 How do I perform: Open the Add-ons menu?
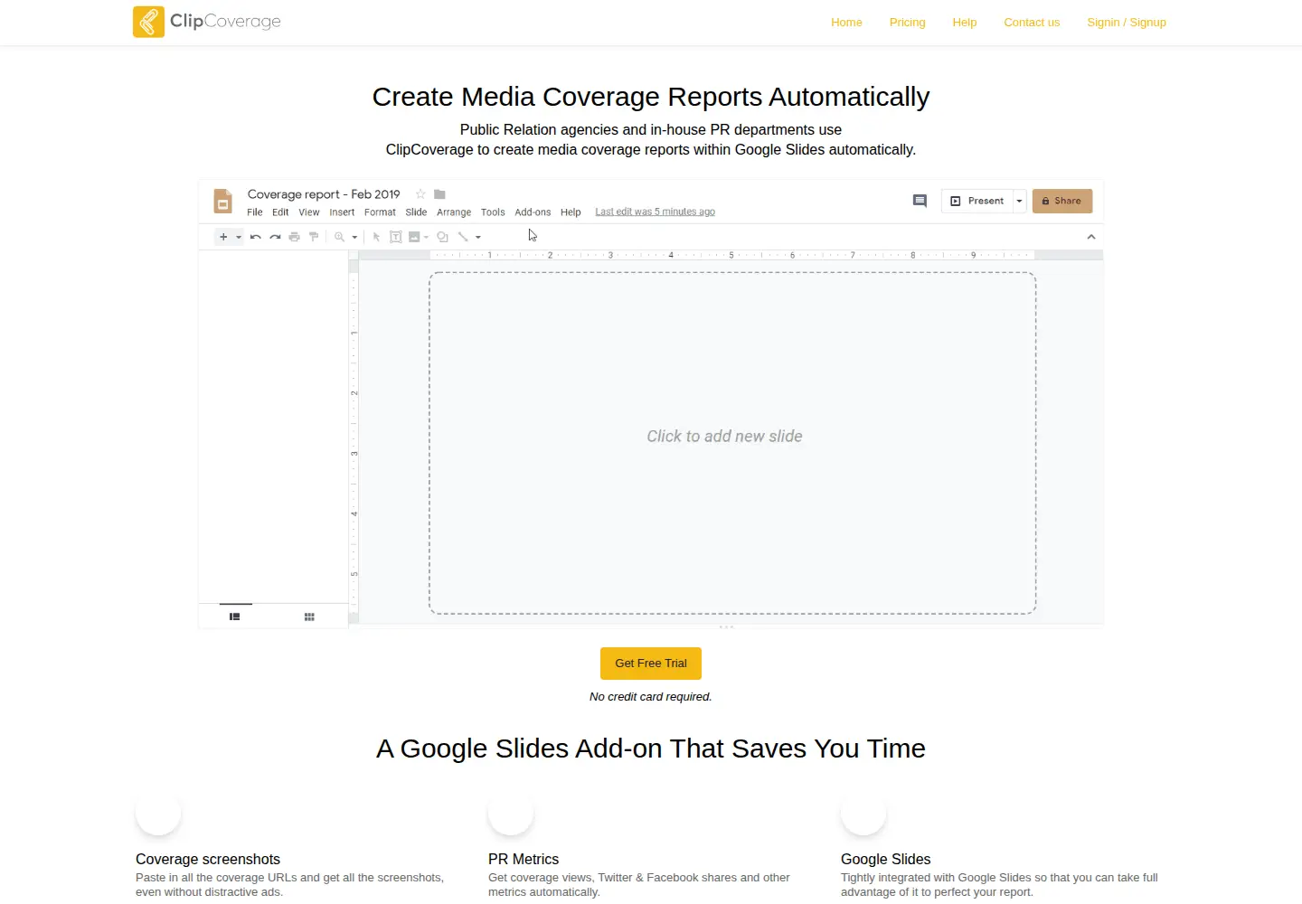(x=533, y=212)
